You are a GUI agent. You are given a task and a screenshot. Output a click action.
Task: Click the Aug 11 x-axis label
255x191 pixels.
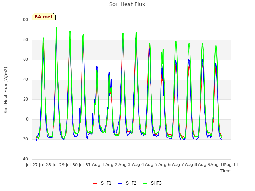231,164
